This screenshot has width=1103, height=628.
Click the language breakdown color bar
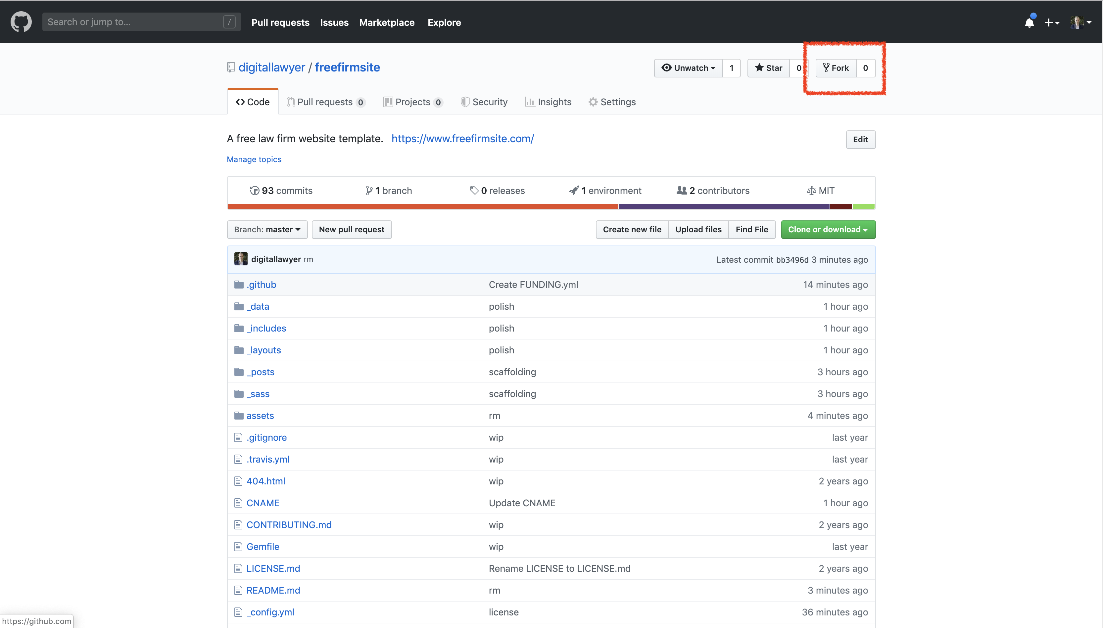551,206
